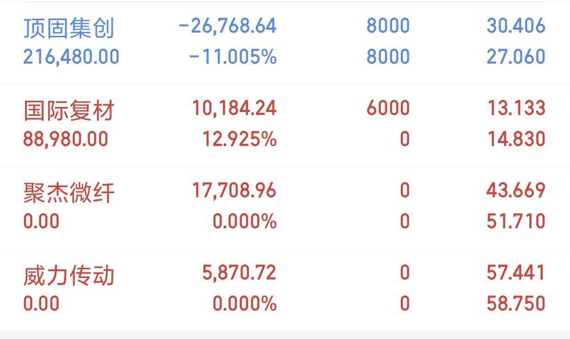The image size is (570, 339).
Task: Tap the 威力传动 stock name
Action: [x=69, y=275]
